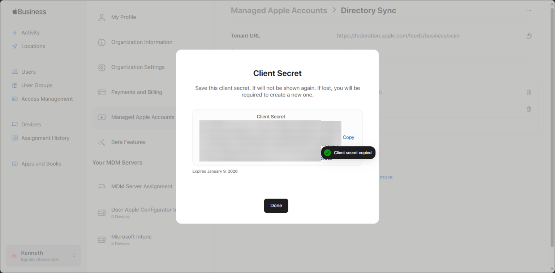Viewport: 555px width, 273px height.
Task: Open the Users section
Action: tap(29, 71)
